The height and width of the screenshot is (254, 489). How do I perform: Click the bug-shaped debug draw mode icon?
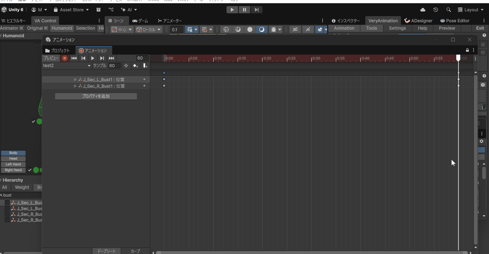273,29
